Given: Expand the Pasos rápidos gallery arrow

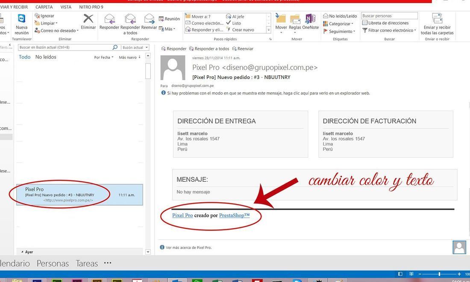Looking at the screenshot, I should pos(269,30).
